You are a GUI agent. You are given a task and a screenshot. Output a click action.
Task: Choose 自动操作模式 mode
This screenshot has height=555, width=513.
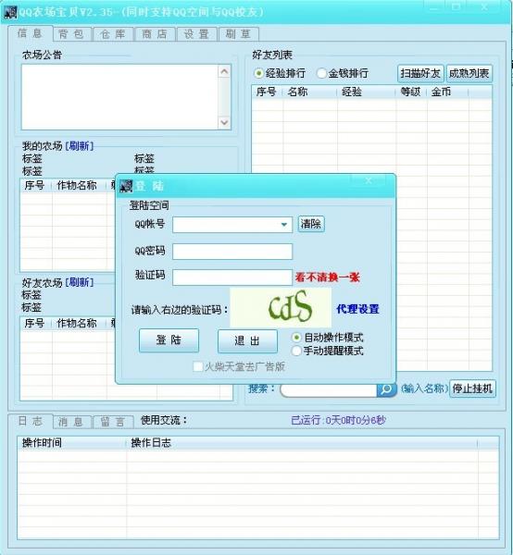(296, 338)
